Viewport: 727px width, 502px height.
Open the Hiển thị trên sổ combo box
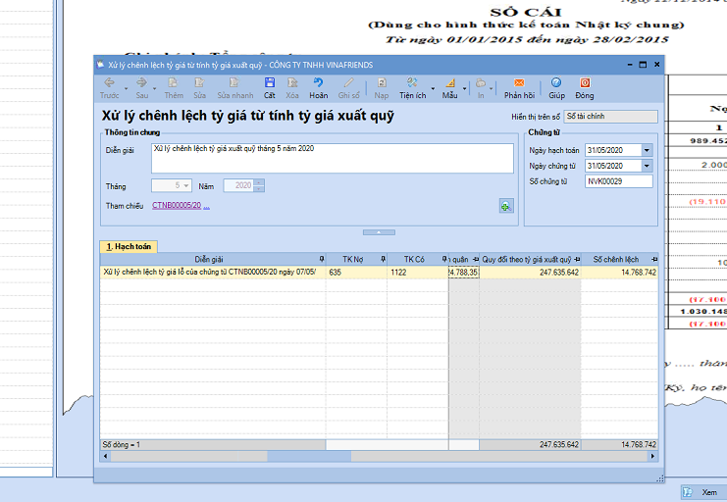[x=610, y=117]
